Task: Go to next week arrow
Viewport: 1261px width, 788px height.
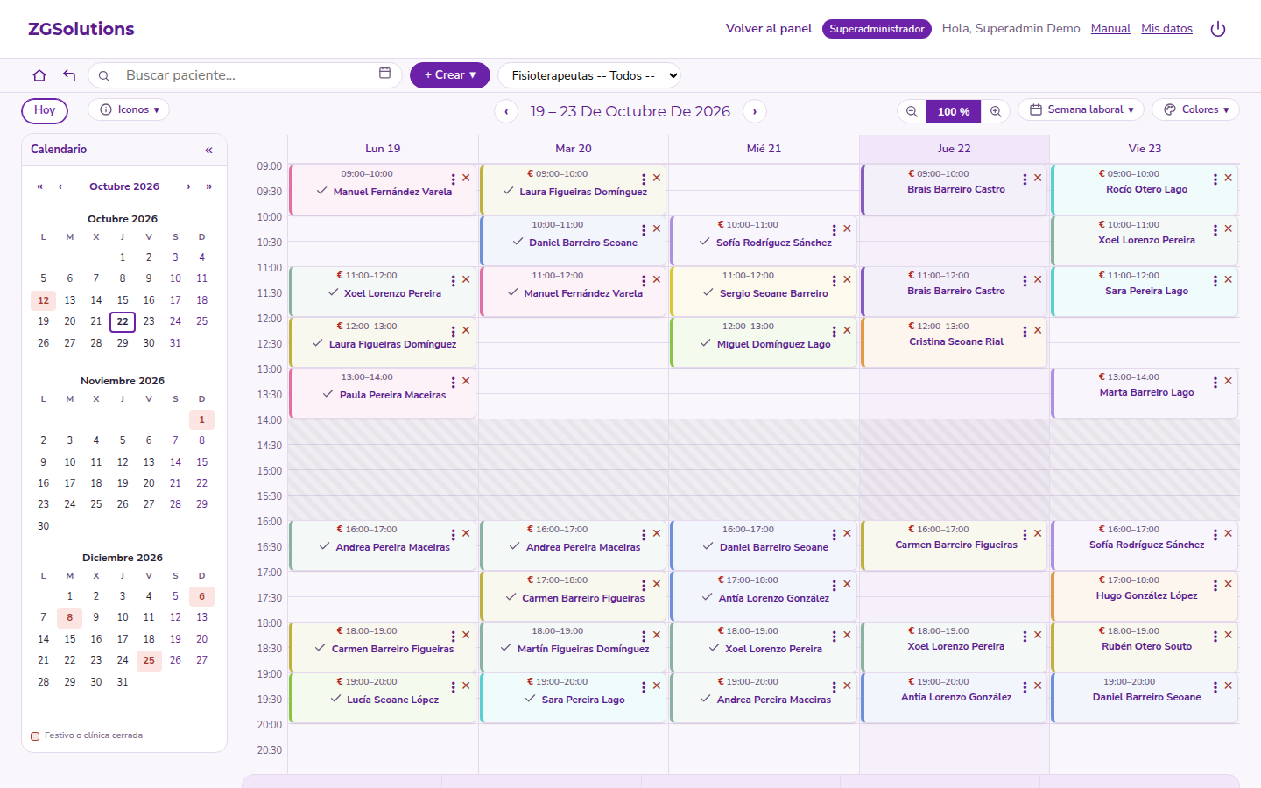Action: coord(755,111)
